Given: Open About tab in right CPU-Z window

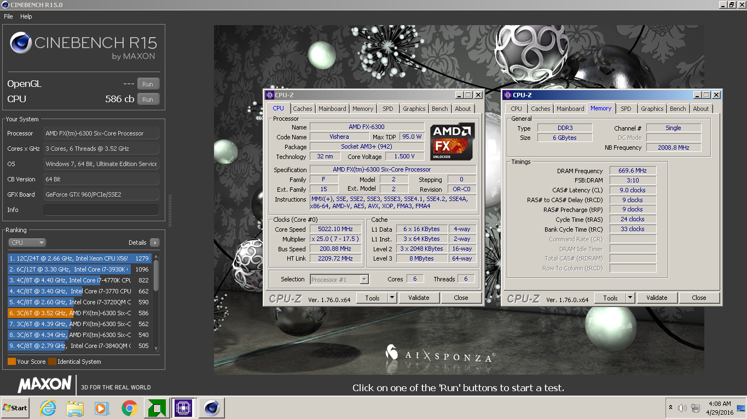Looking at the screenshot, I should point(701,109).
